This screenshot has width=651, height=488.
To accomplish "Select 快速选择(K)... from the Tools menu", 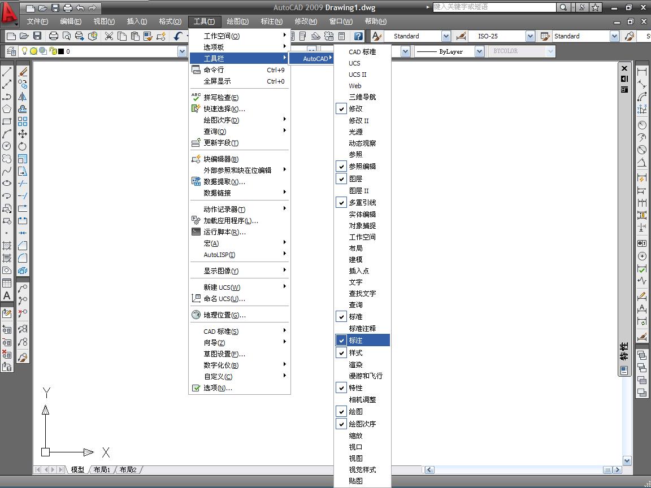I will tap(224, 108).
